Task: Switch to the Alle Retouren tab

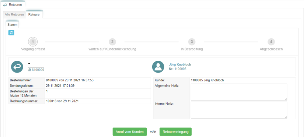Action: click(14, 15)
